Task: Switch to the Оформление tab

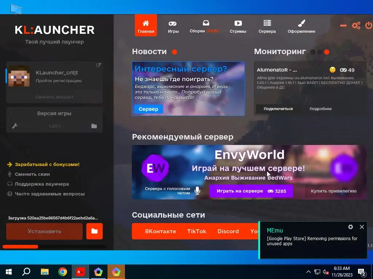Action: [301, 27]
